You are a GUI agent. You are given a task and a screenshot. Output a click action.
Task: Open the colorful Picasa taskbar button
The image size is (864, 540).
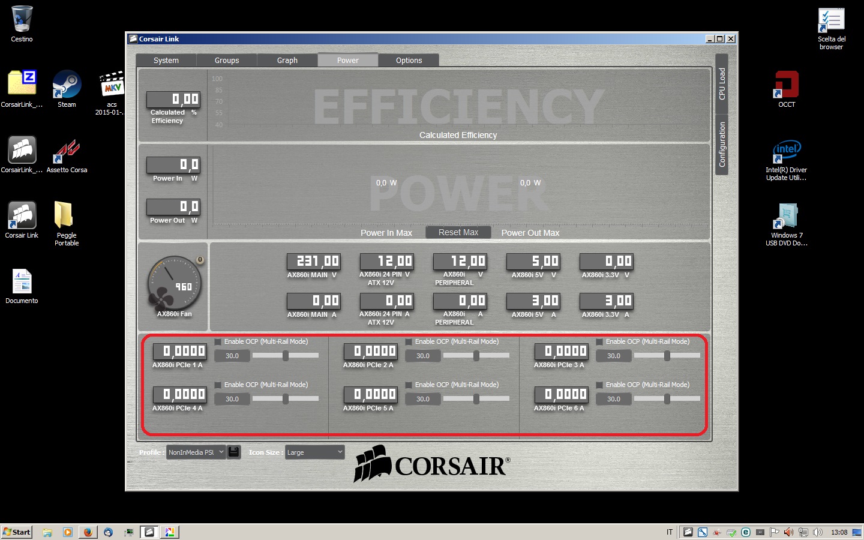170,532
